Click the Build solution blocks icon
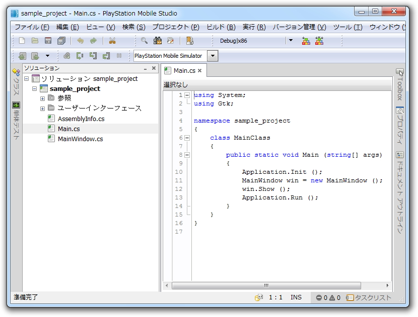418x317 pixels. (306, 41)
